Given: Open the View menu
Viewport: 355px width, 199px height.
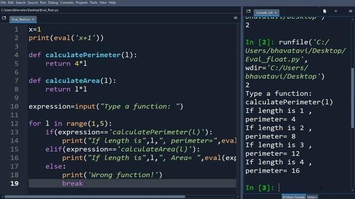Looking at the screenshot, I should point(103,2).
